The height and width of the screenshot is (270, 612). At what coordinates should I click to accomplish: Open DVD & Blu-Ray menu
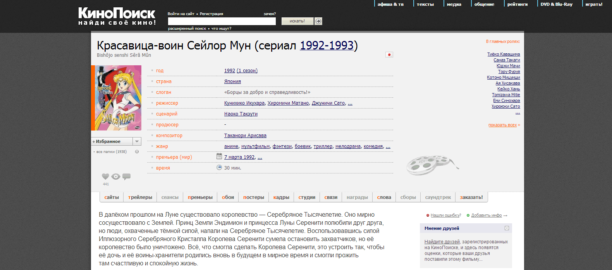(556, 4)
